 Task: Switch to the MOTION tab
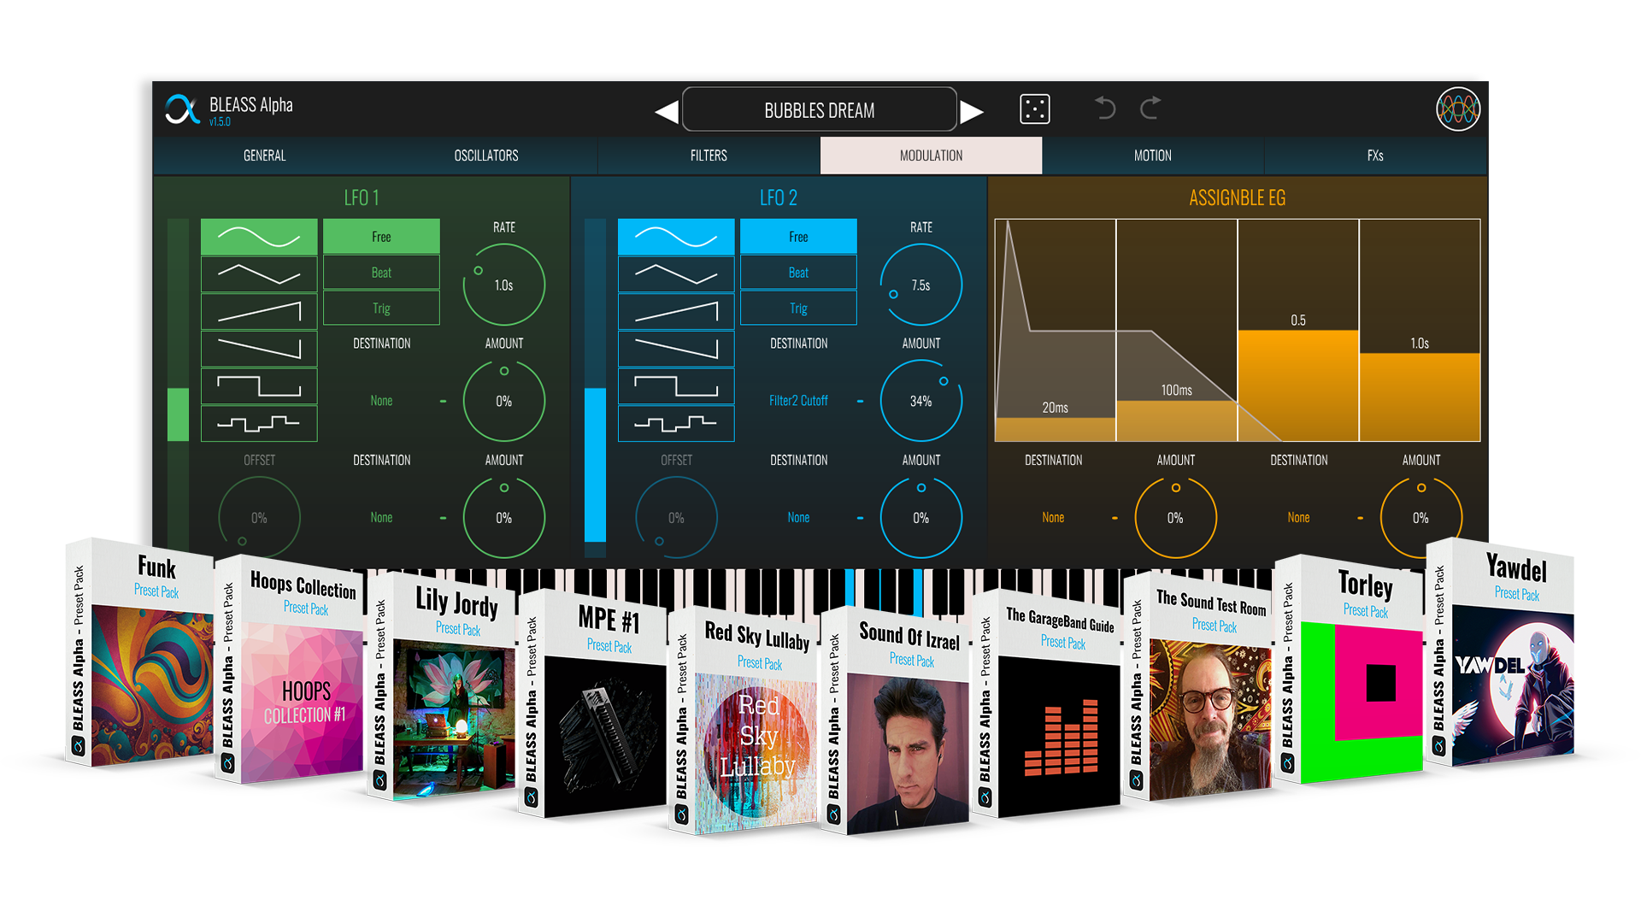[1152, 156]
